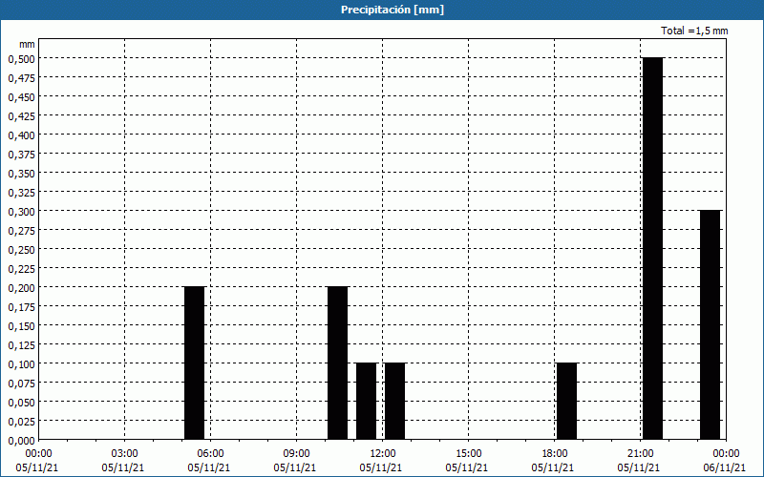Click the 0,400 y-axis value
The height and width of the screenshot is (477, 764).
[21, 135]
